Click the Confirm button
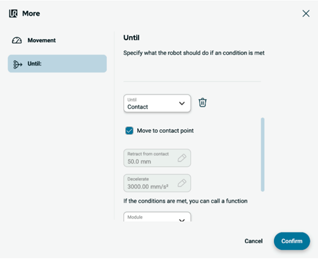Screen dimensions: 318x259 tap(292, 241)
